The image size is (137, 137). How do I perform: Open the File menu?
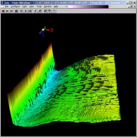(x=7, y=7)
